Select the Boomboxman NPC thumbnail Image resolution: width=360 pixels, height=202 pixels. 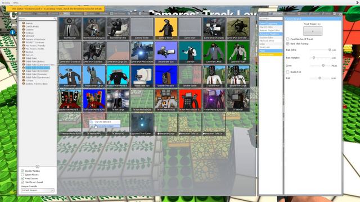pyautogui.click(x=70, y=28)
